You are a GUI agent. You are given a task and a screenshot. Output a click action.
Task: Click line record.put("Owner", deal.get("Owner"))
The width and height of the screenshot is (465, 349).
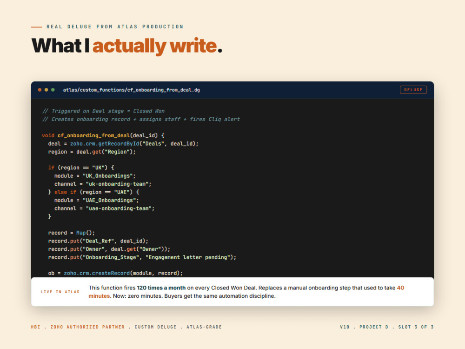pos(109,249)
